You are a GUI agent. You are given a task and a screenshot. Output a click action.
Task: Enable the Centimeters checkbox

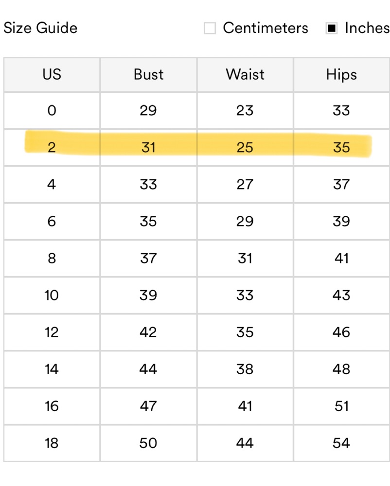click(x=210, y=29)
